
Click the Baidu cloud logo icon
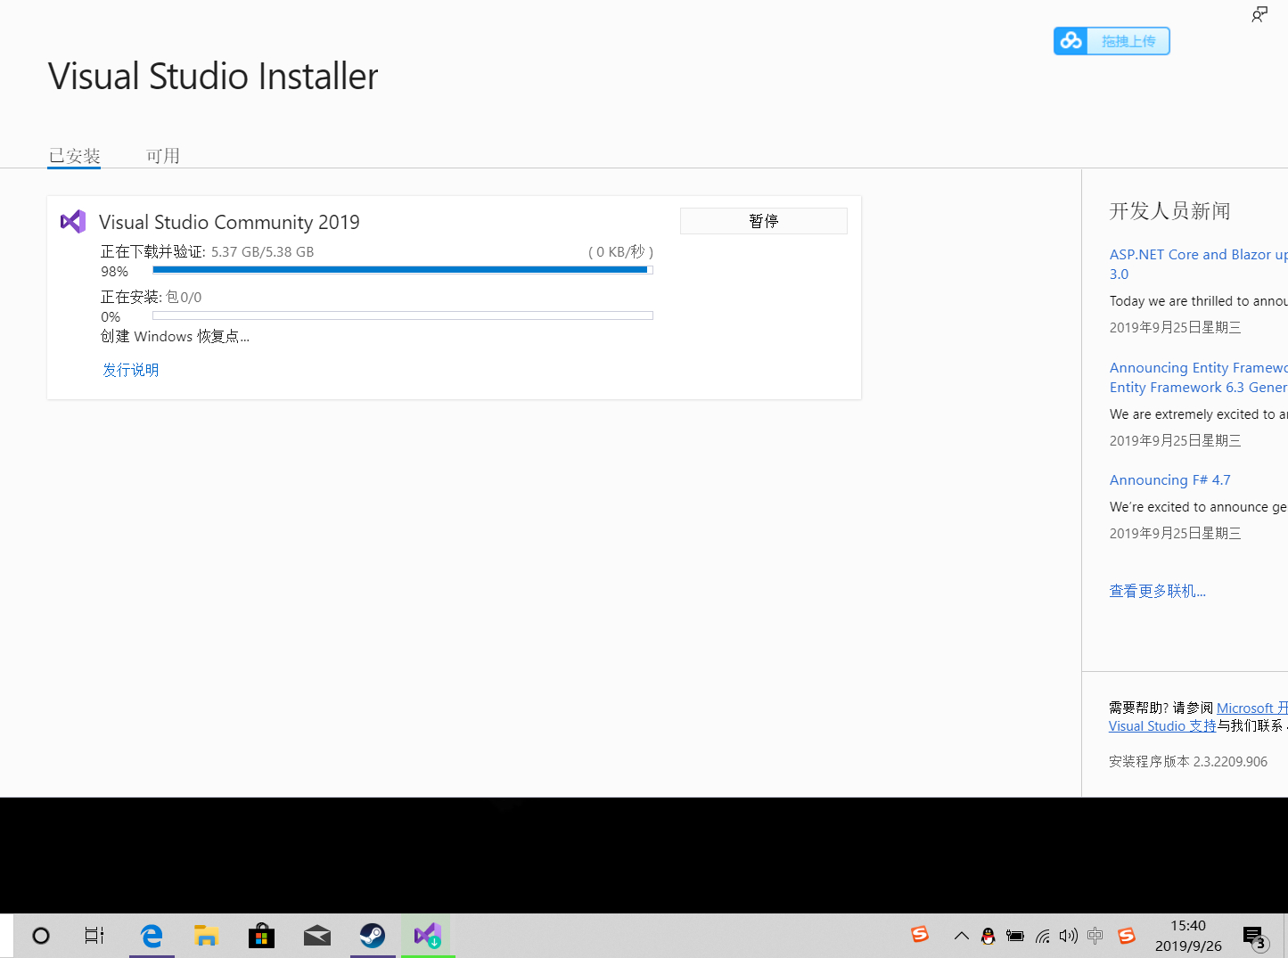coord(1071,41)
